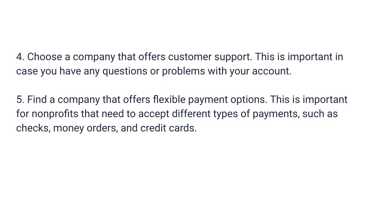Viewport: 372px width, 209px height.
Task: Click the phrase 'credit cards'
Action: 169,128
